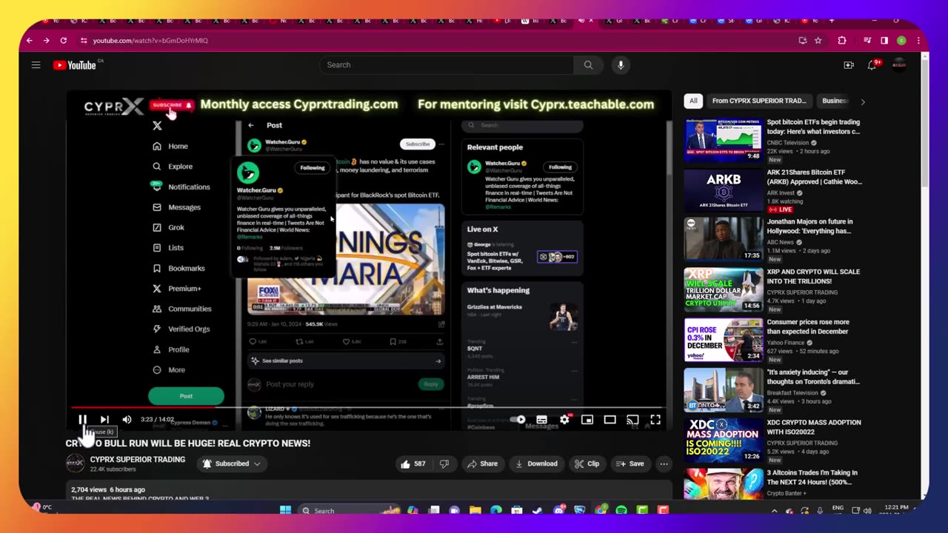Open the player settings gear
Screen dimensions: 948x533
(564, 420)
